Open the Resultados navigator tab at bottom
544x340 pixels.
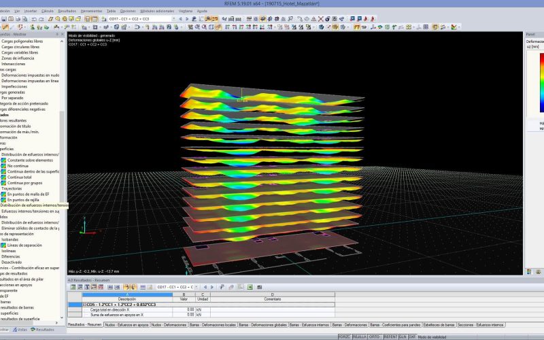click(42, 330)
